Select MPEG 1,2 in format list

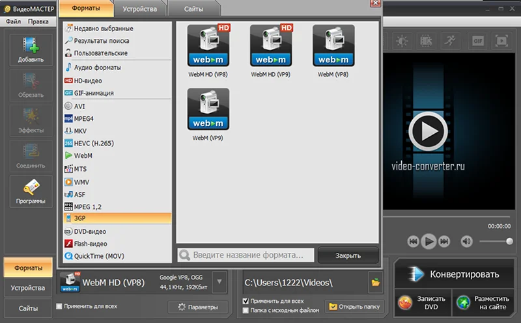[x=117, y=207]
